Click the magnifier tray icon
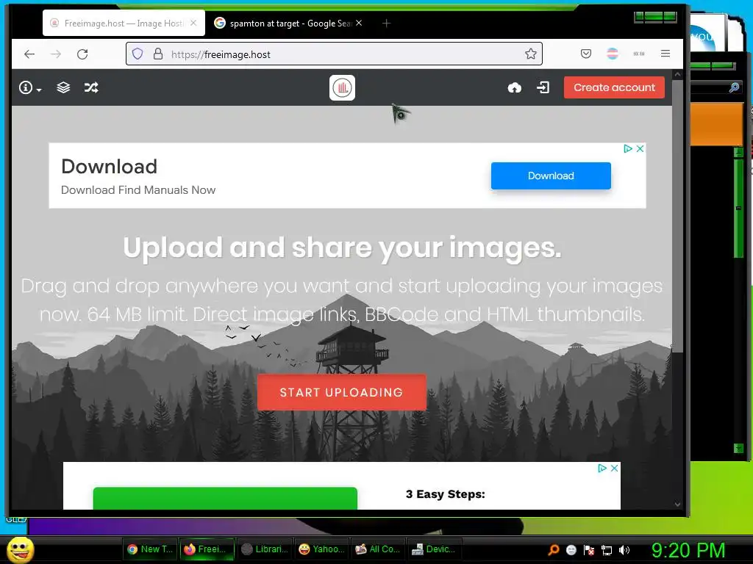The image size is (753, 564). [x=554, y=550]
